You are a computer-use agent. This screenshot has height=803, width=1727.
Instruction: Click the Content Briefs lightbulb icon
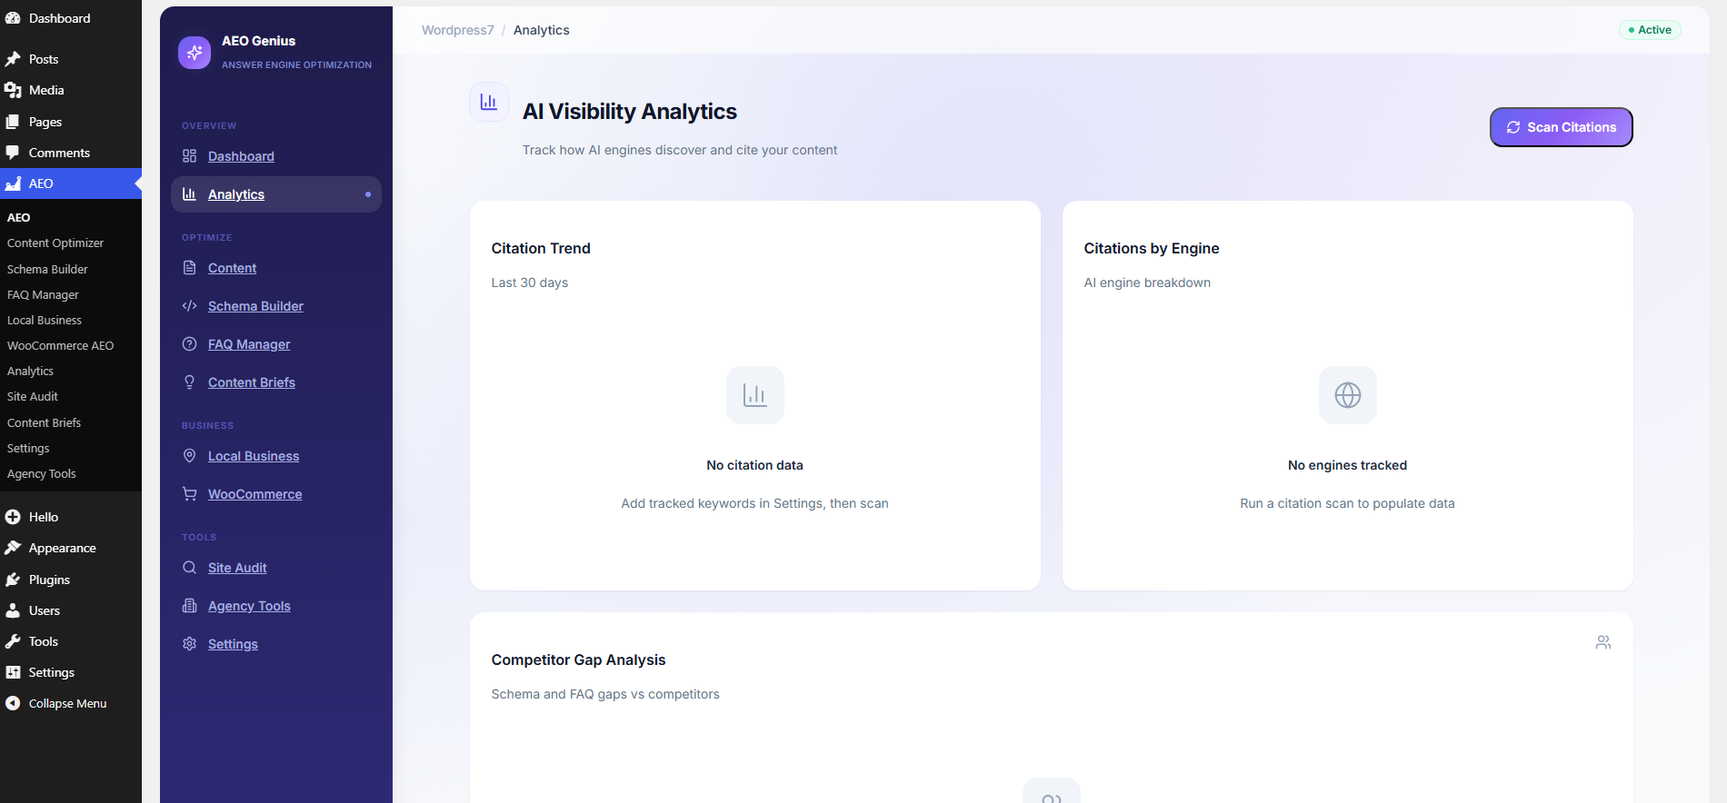point(189,382)
